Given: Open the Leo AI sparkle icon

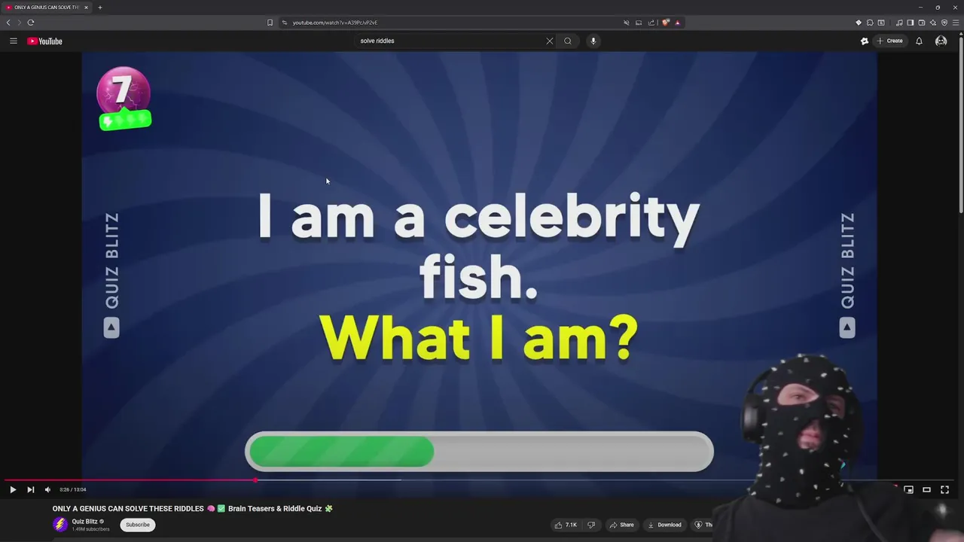Looking at the screenshot, I should tap(932, 23).
